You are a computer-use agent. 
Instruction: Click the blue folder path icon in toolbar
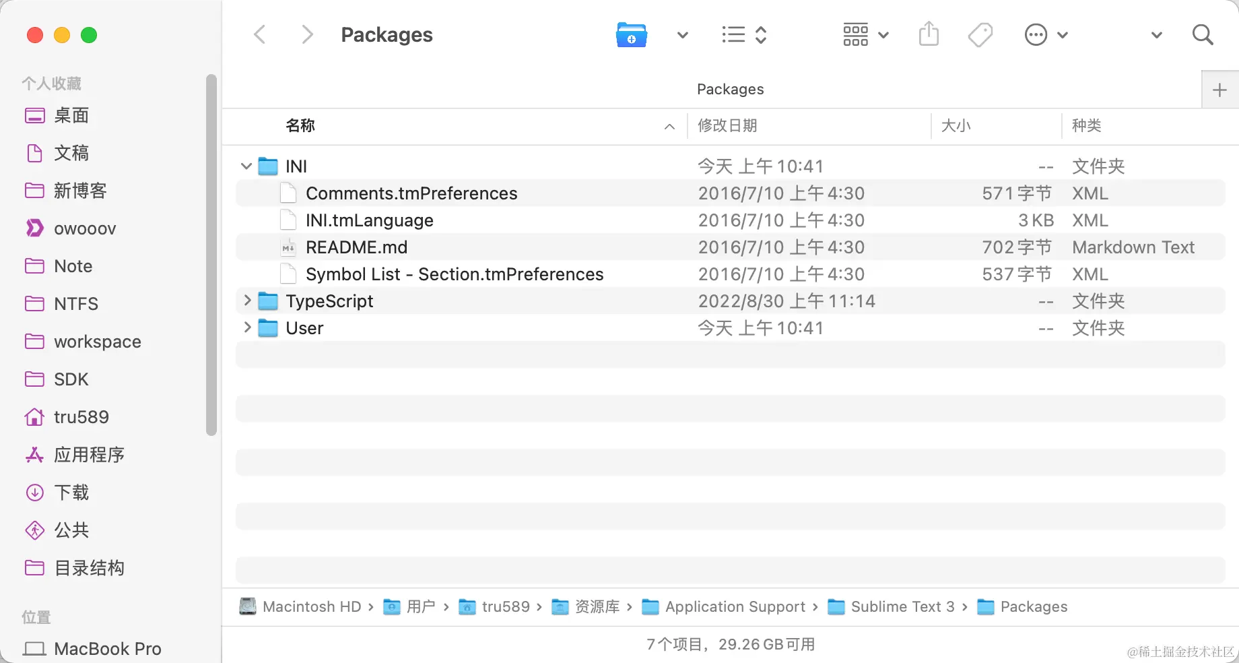632,34
